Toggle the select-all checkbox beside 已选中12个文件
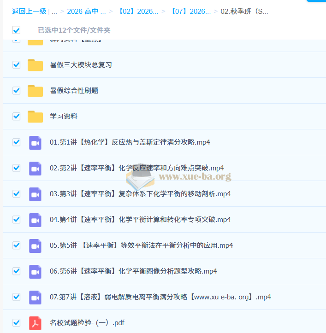This screenshot has width=326, height=333. coord(17,30)
